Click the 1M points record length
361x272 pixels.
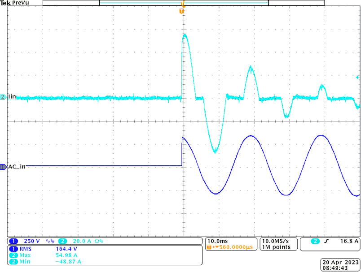276,247
